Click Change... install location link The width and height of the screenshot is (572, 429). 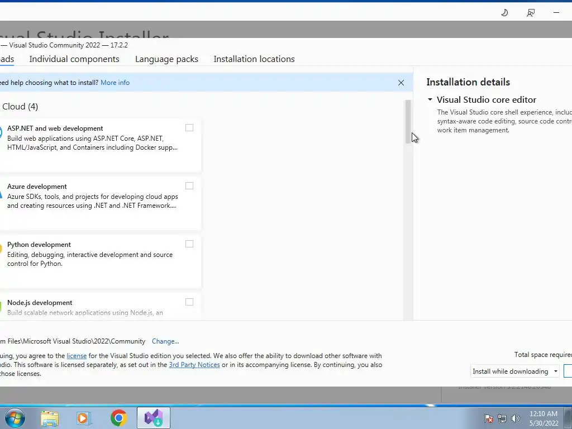165,341
